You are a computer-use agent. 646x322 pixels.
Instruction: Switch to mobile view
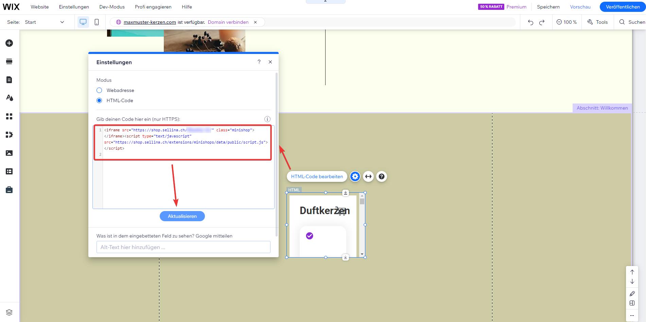tap(97, 22)
